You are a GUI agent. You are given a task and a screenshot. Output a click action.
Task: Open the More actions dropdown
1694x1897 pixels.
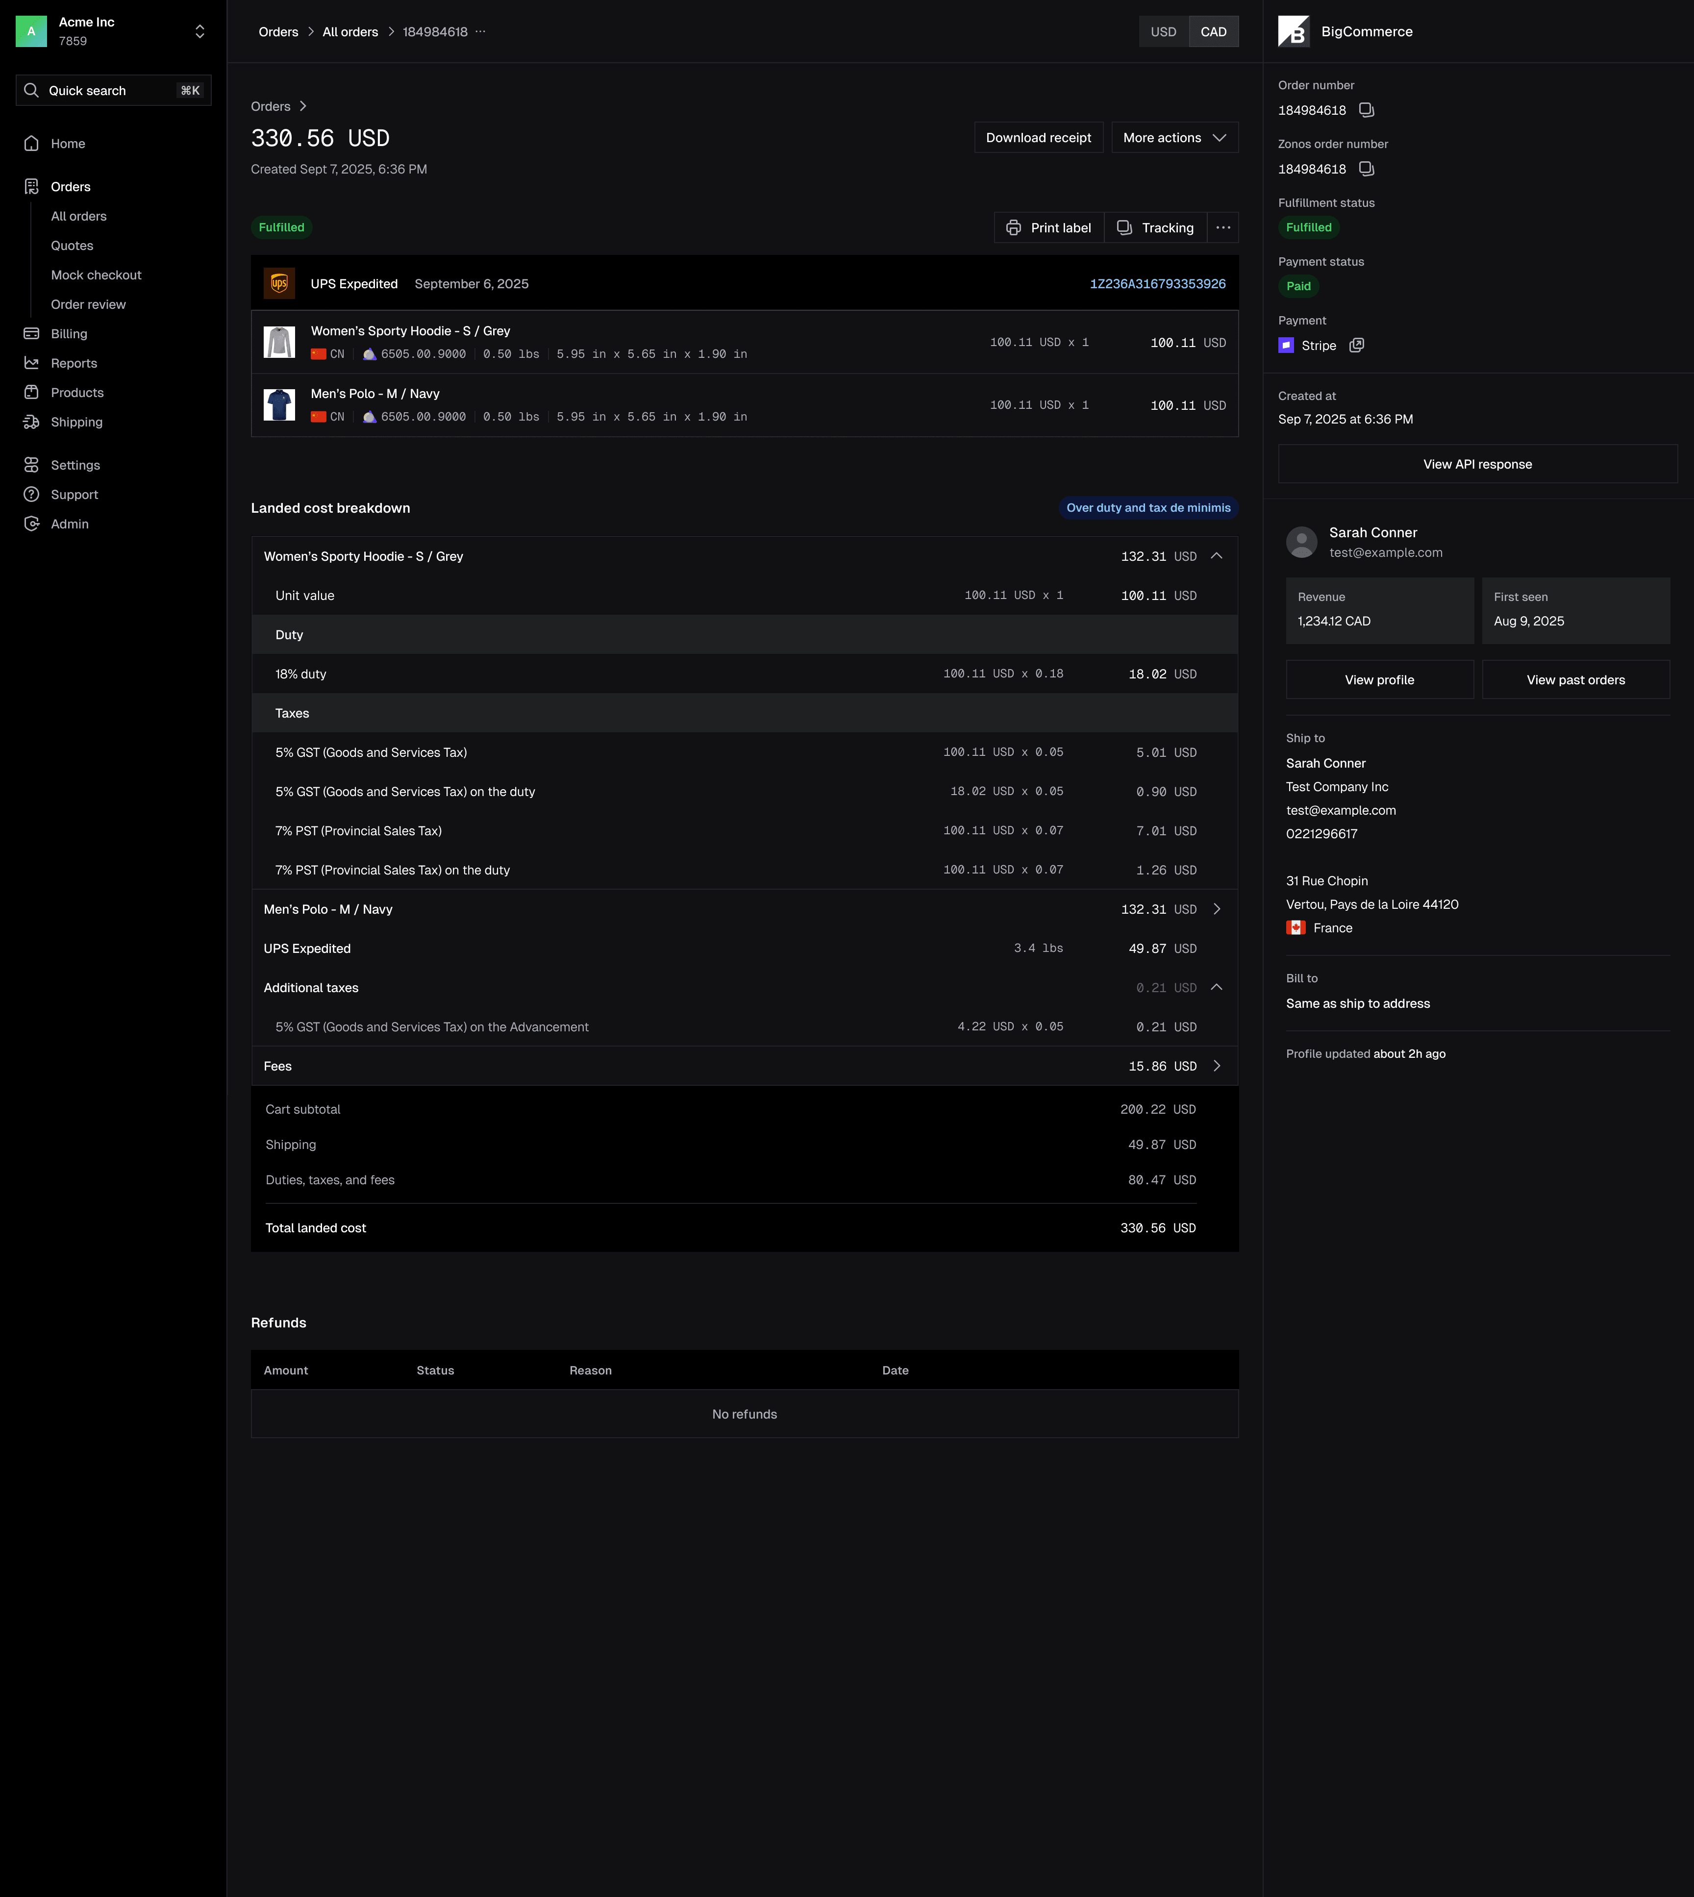(x=1174, y=138)
